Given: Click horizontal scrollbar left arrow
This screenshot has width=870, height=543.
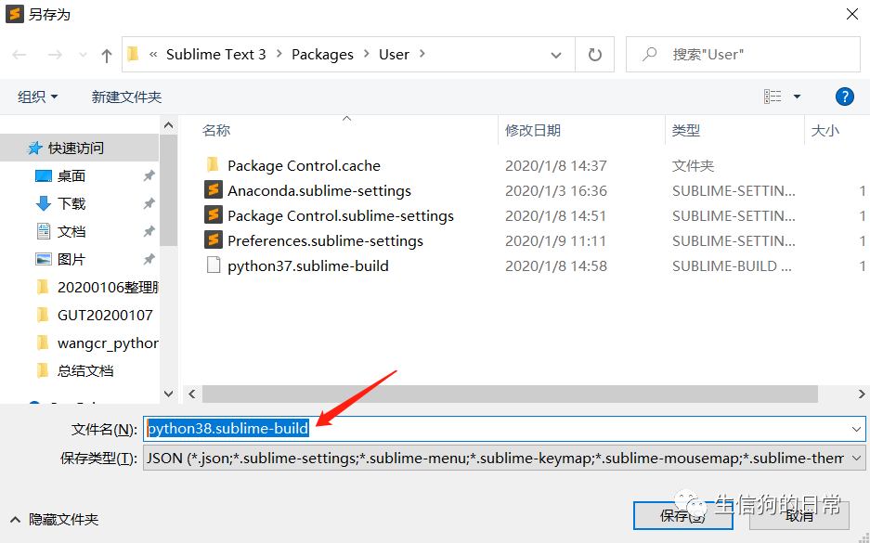Looking at the screenshot, I should click(192, 394).
